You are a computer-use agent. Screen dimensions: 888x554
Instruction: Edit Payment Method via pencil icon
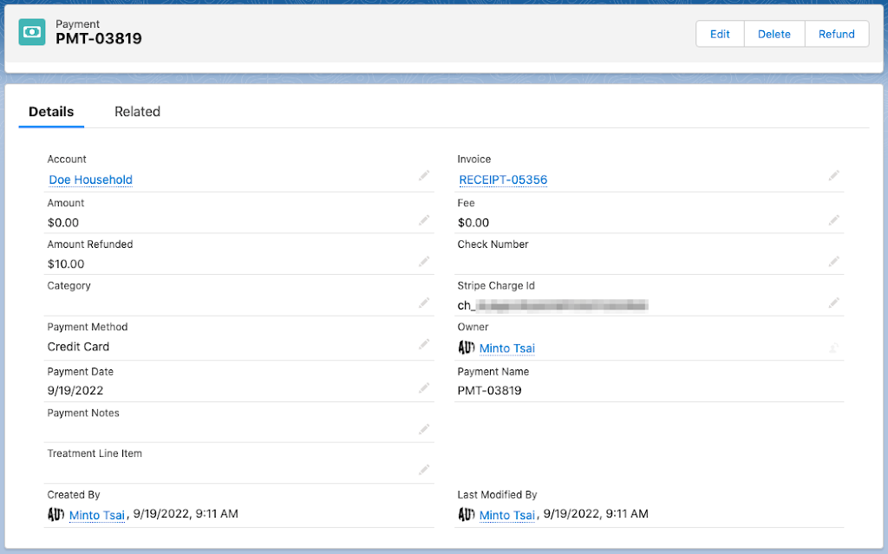[424, 344]
